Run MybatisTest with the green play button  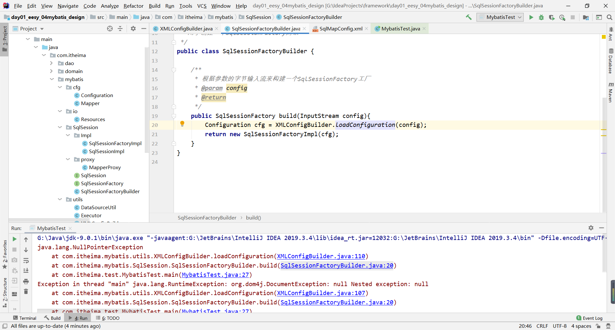coord(531,17)
